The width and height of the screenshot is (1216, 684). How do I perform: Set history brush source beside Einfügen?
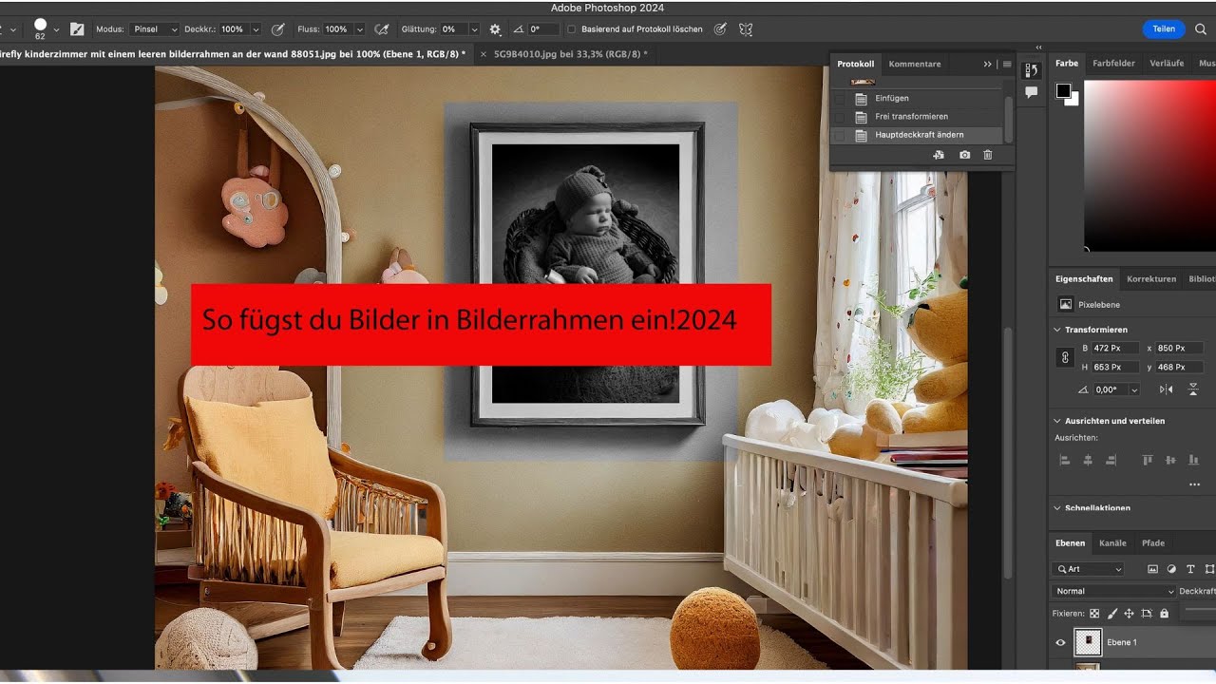[x=839, y=98]
